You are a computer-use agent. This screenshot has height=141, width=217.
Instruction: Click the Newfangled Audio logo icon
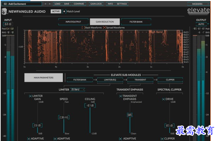(4, 12)
